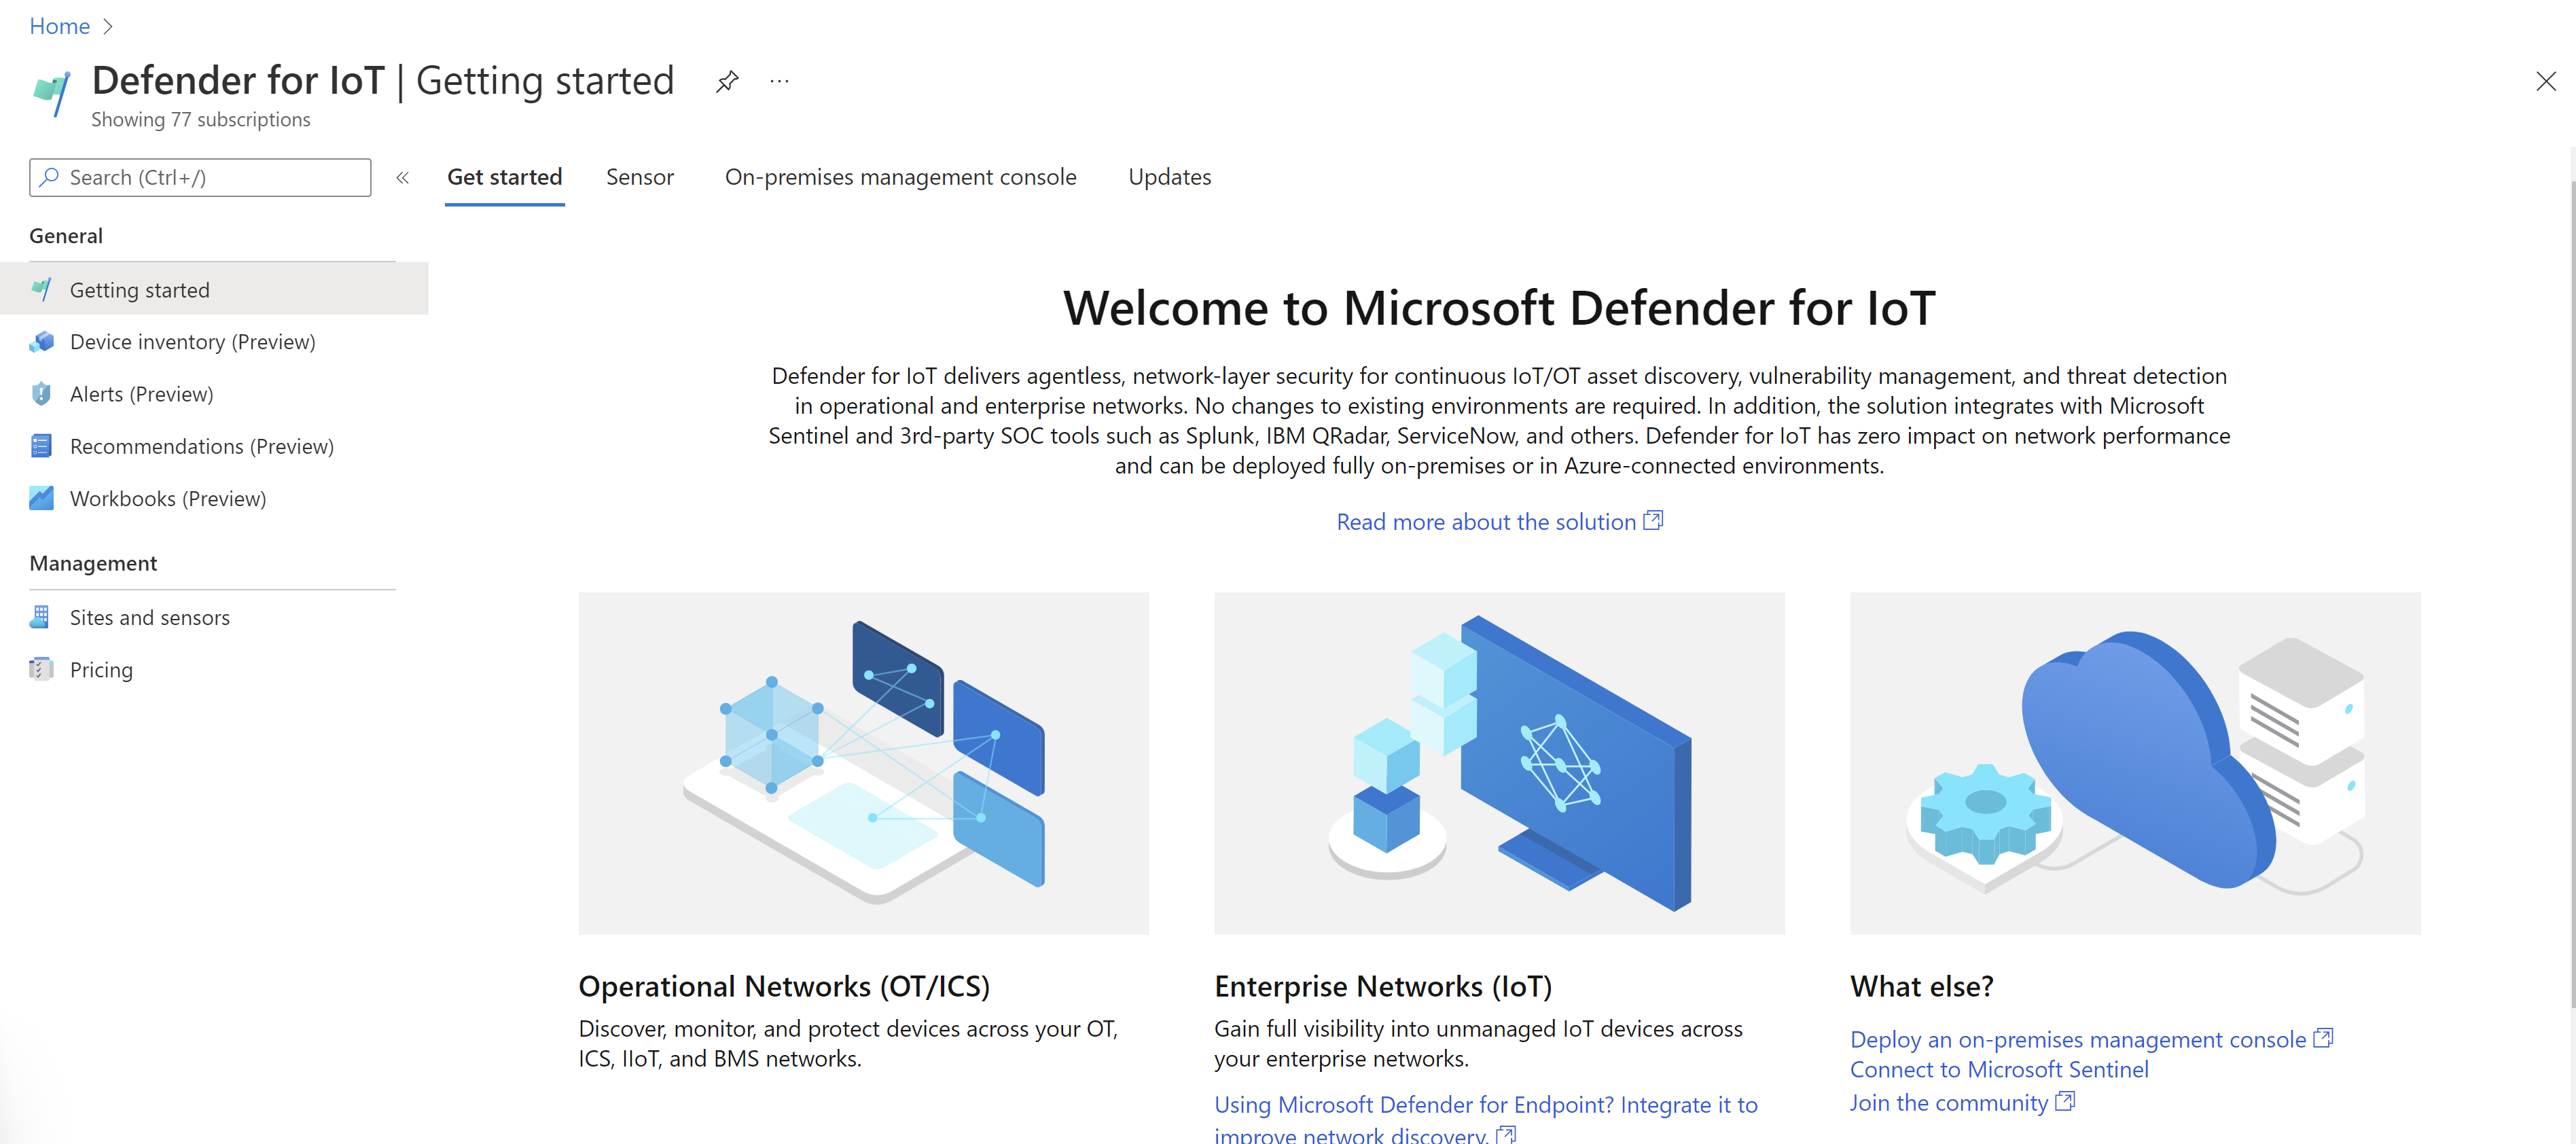Pin the Defender for IoT blade
Viewport: 2576px width, 1144px height.
pos(727,81)
